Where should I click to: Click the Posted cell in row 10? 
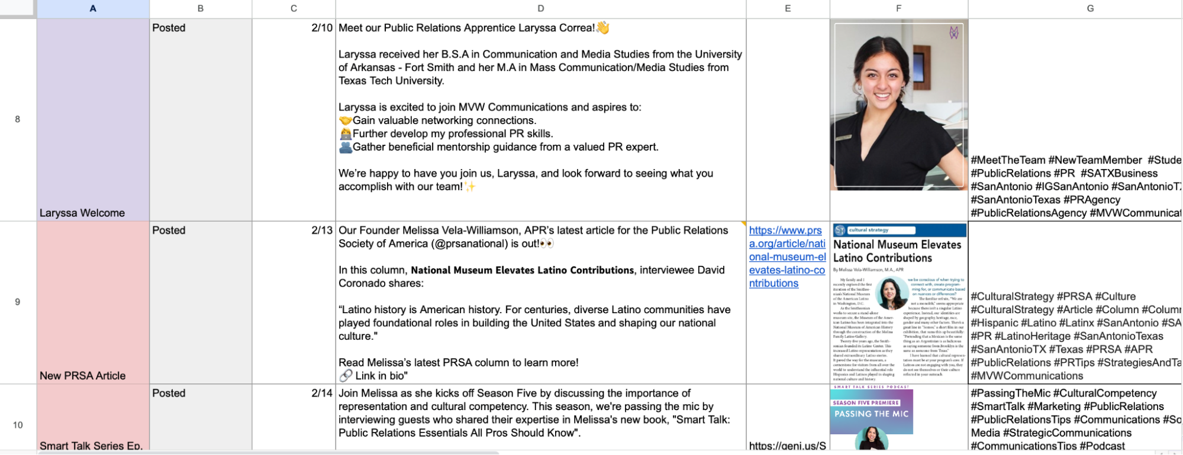pyautogui.click(x=201, y=417)
